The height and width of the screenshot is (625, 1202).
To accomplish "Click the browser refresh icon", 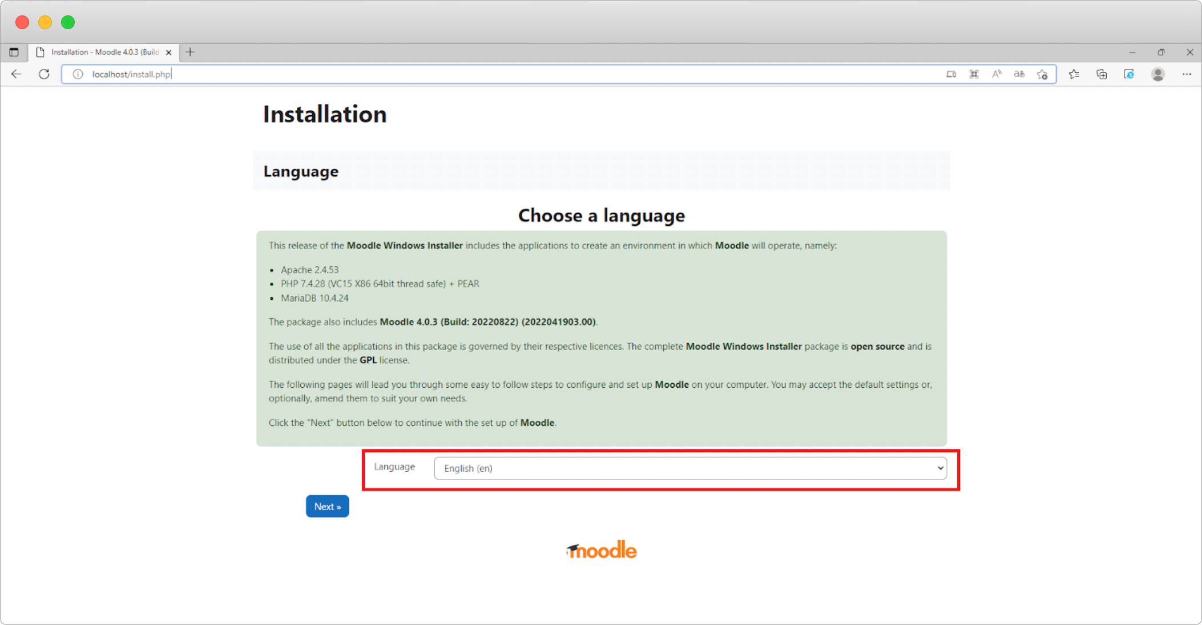I will point(45,74).
